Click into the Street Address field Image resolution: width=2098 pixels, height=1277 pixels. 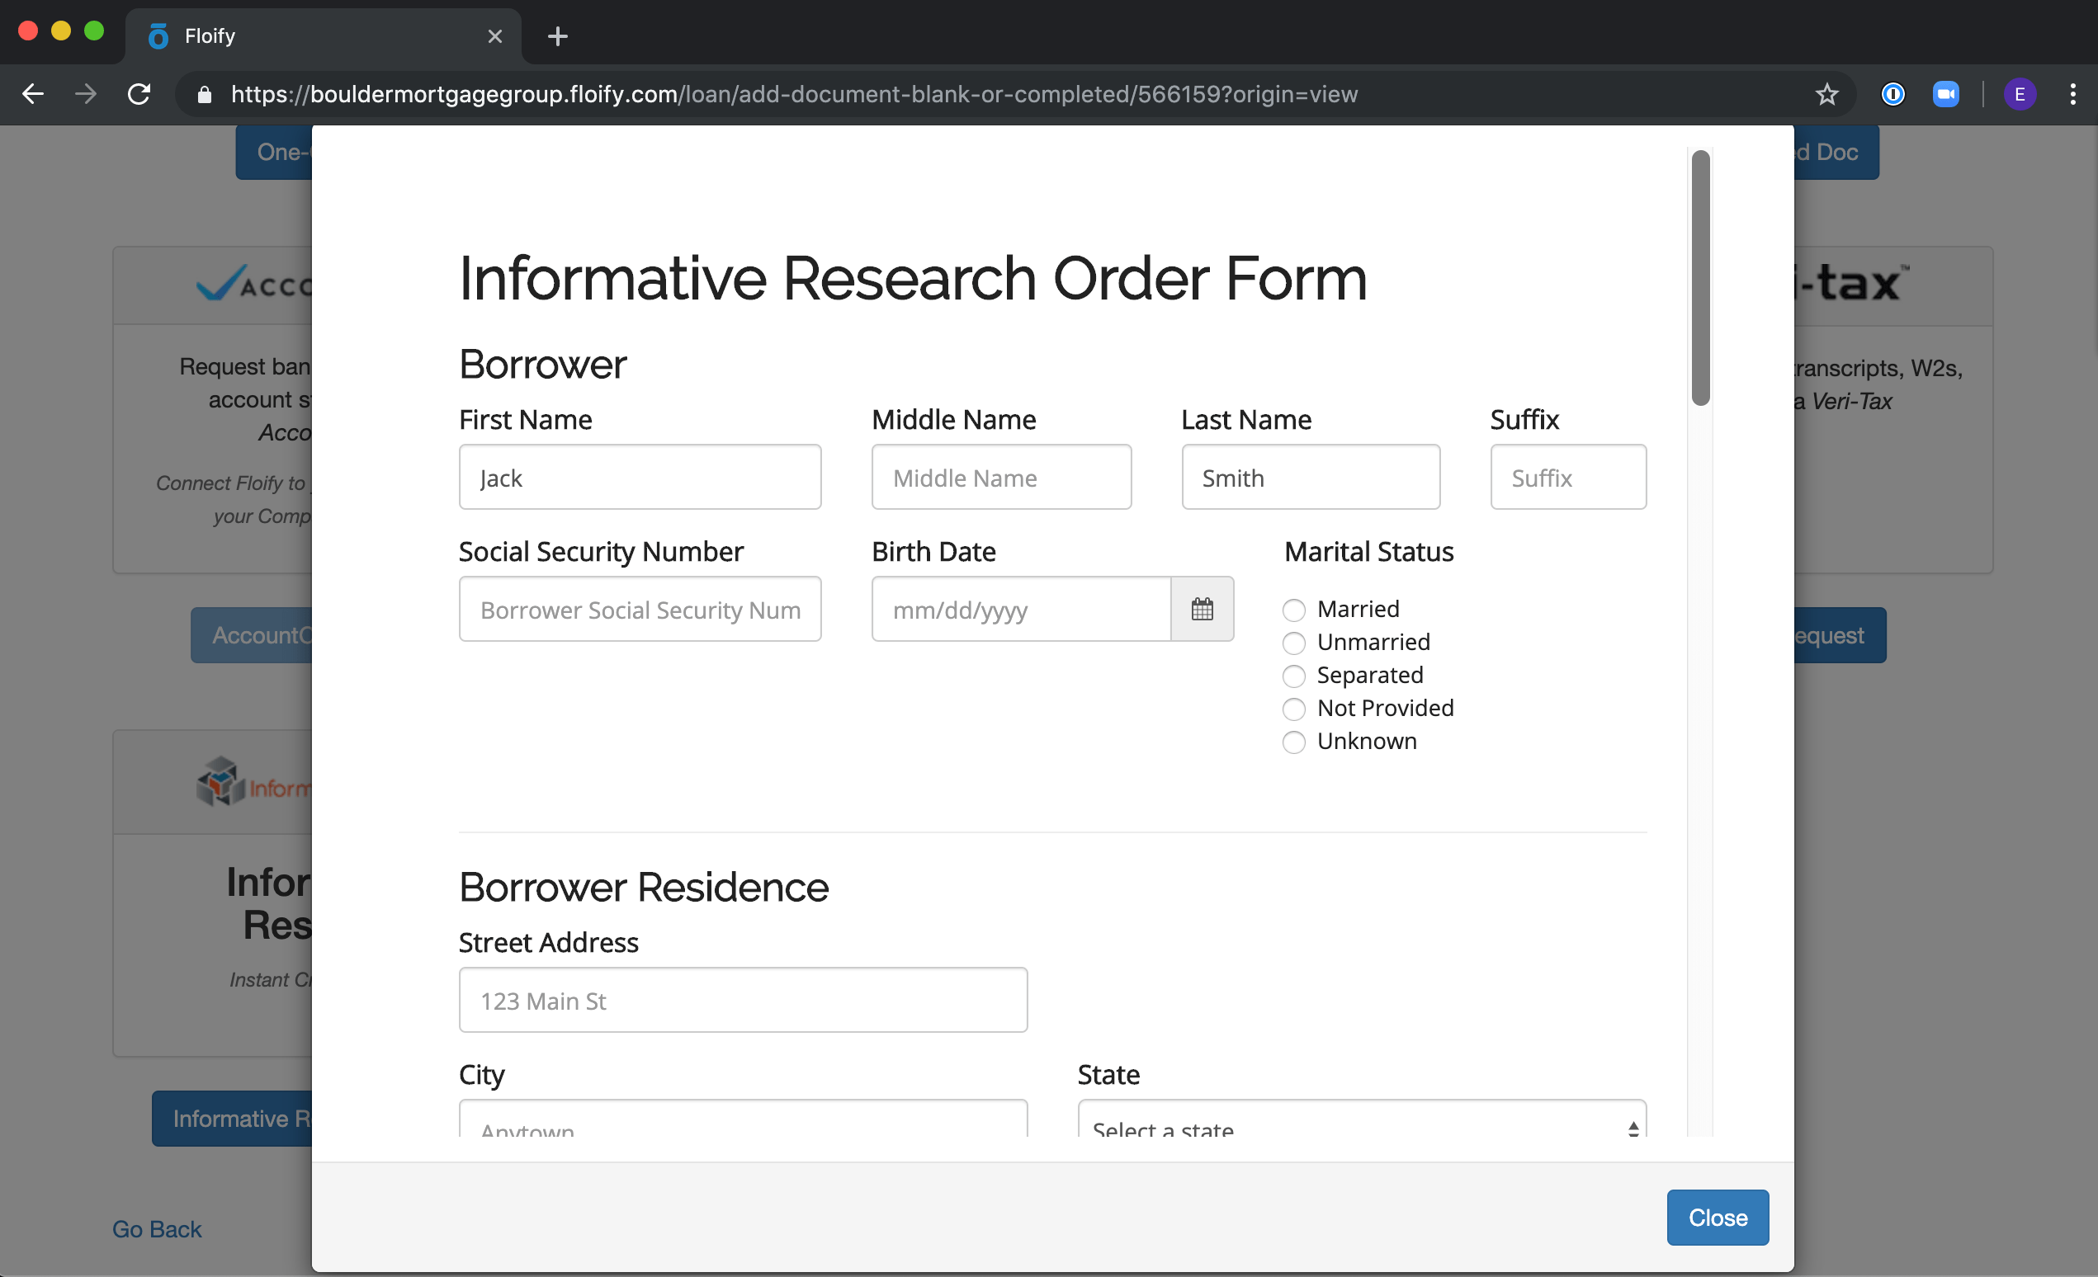click(x=743, y=1001)
